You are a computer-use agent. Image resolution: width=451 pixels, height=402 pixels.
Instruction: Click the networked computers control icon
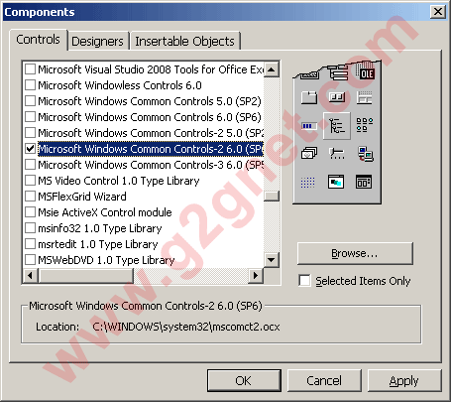[x=366, y=154]
